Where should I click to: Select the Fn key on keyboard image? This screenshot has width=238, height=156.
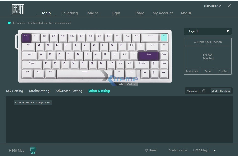coord(130,74)
